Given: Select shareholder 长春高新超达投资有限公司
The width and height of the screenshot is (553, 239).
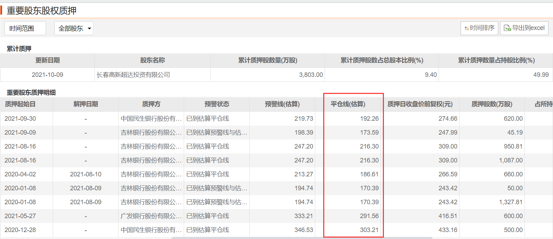Looking at the screenshot, I should [x=133, y=75].
